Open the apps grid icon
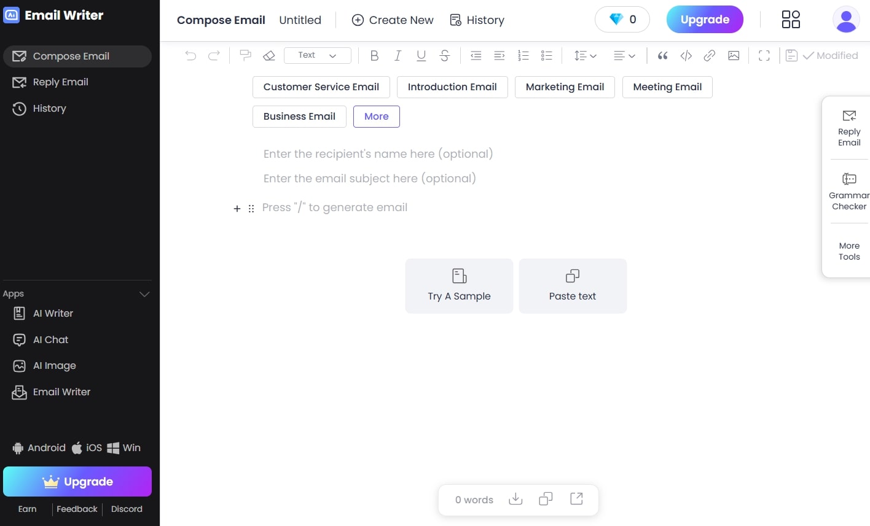870x526 pixels. [791, 20]
